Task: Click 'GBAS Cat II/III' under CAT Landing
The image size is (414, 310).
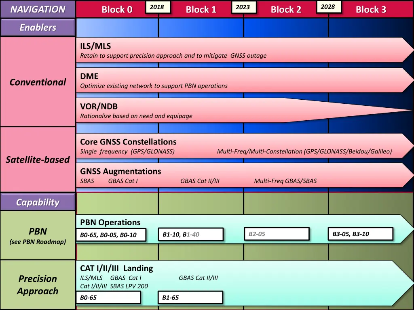Action: point(198,278)
